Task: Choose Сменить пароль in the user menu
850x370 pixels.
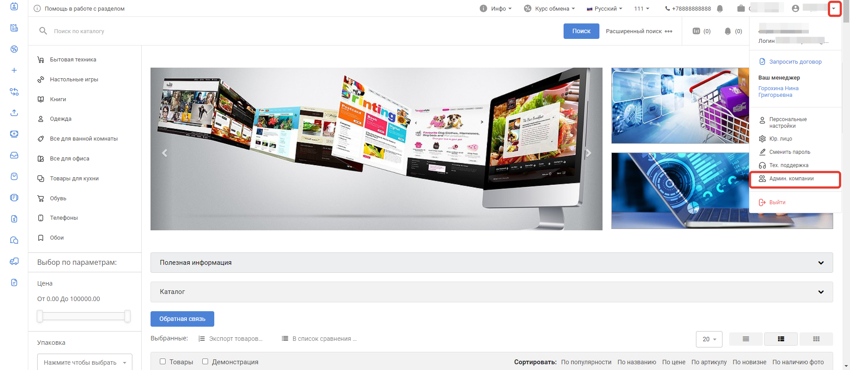Action: click(x=789, y=152)
